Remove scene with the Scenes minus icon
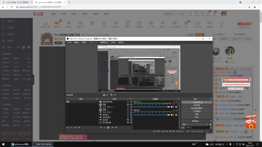Screen dimensions: 262x147 (x=71, y=127)
